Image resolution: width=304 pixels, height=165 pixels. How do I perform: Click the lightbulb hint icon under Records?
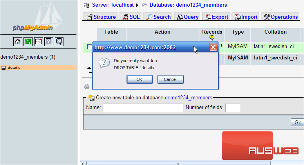coord(212,38)
